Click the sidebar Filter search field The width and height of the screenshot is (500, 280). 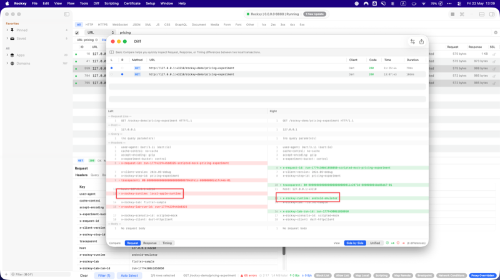pos(40,274)
